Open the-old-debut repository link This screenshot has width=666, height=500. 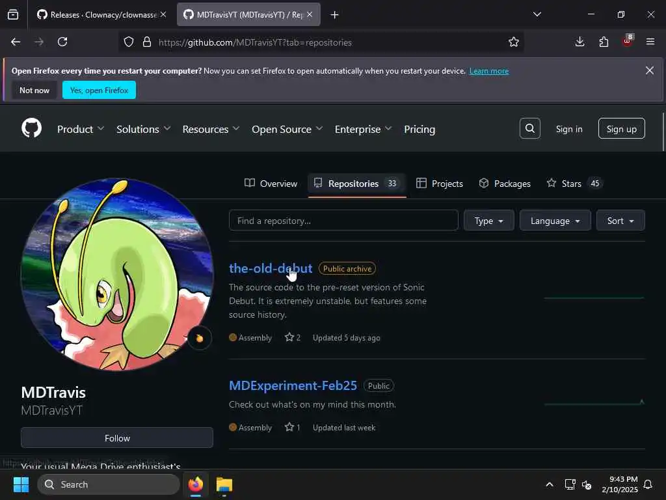[x=271, y=268]
